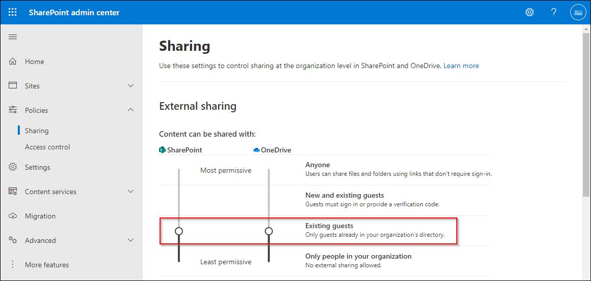Image resolution: width=591 pixels, height=281 pixels.
Task: Click the Anyone sharing level text
Action: click(x=318, y=165)
